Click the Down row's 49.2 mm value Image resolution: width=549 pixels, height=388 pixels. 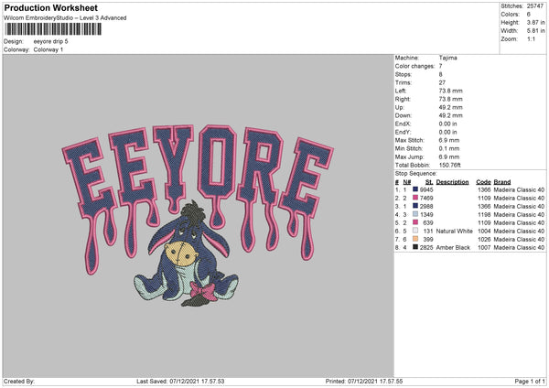[x=450, y=115]
